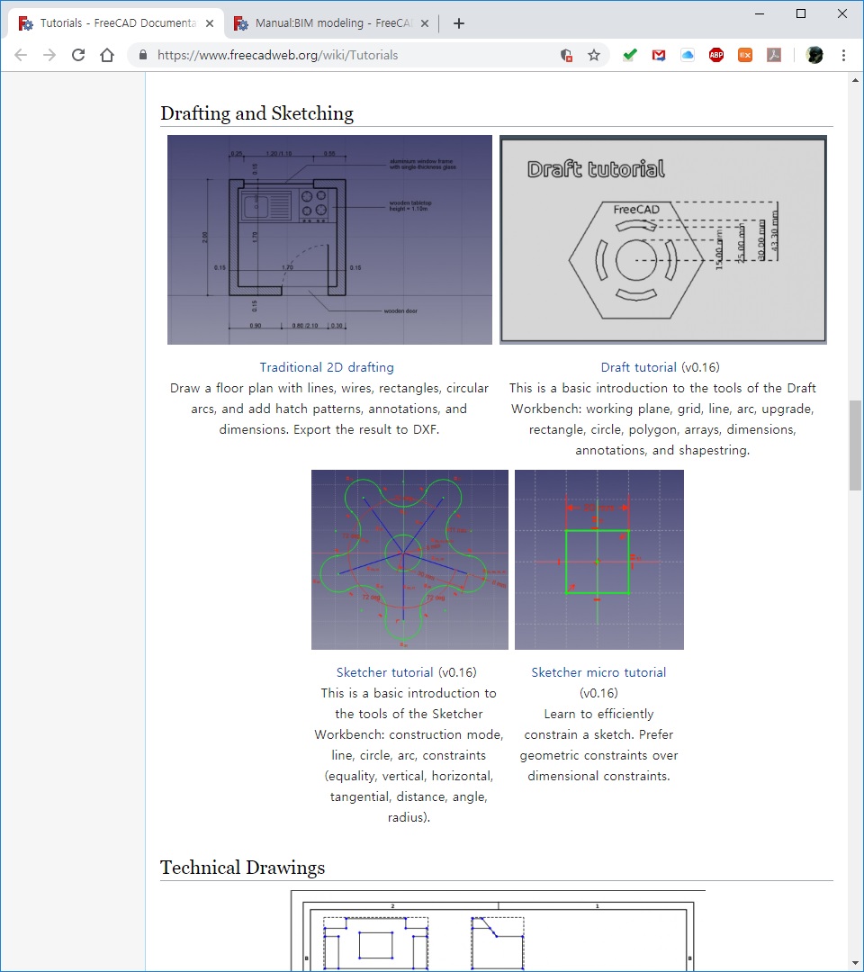Open the Sketcher micro tutorial link
The height and width of the screenshot is (972, 864).
[598, 672]
